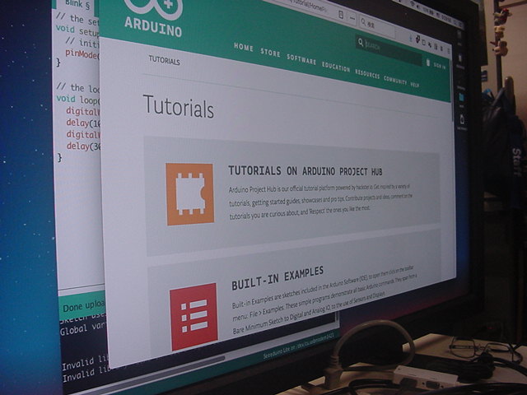The height and width of the screenshot is (395, 527).
Task: Open the shopping cart icon beside SIGN IN
Action: [x=428, y=63]
